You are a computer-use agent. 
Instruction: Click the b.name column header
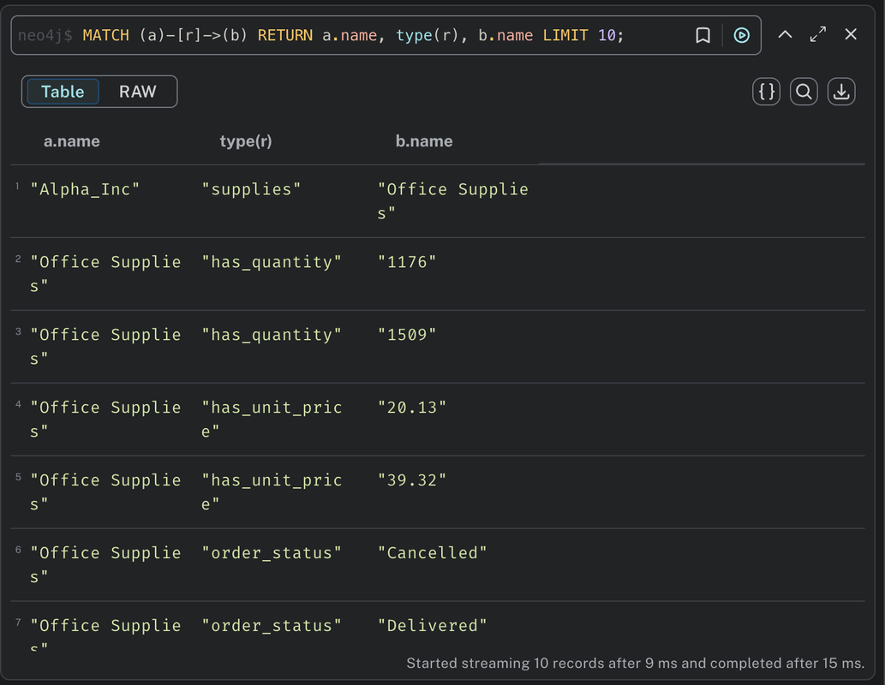point(424,141)
